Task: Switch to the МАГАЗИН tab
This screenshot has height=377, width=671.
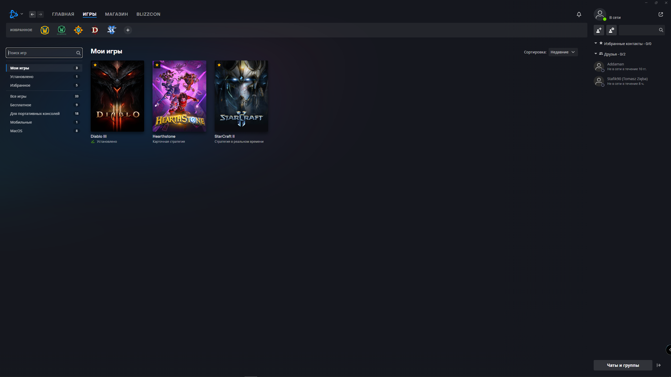Action: pos(116,14)
